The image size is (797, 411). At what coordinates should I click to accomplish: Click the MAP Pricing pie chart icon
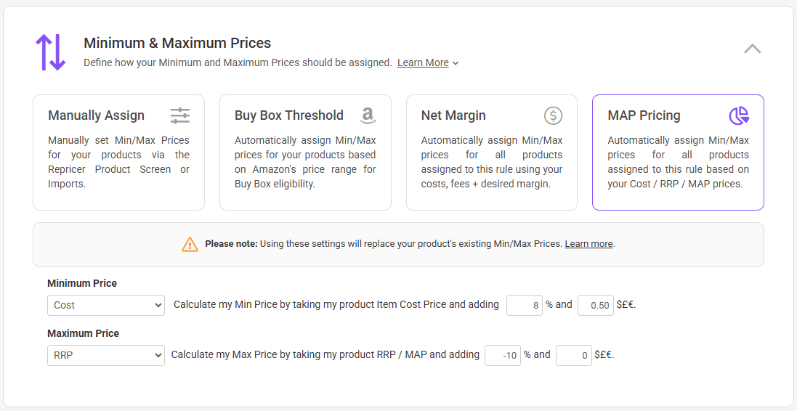(739, 115)
